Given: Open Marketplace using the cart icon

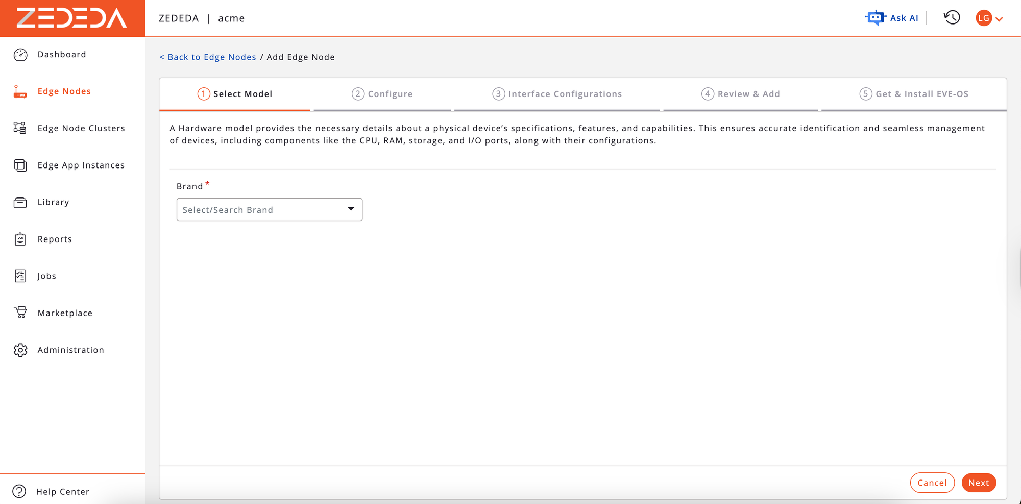Looking at the screenshot, I should (20, 313).
